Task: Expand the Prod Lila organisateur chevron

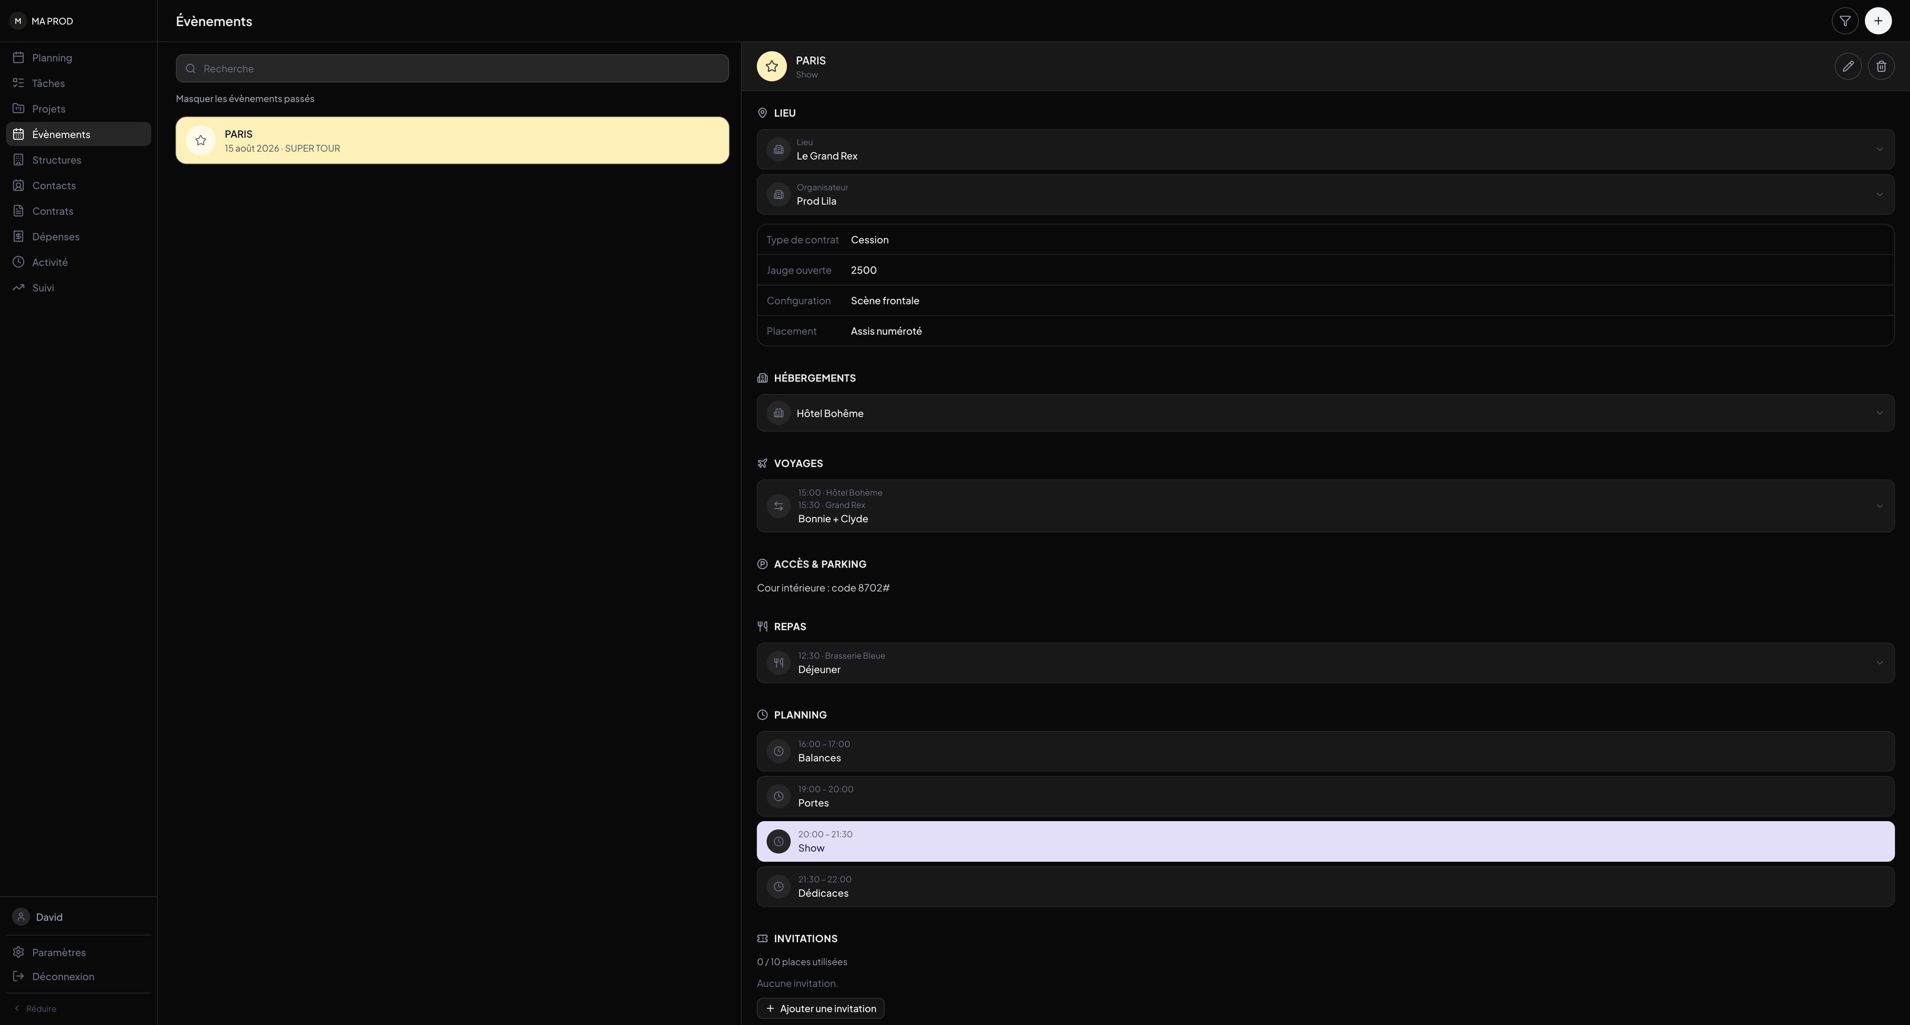Action: point(1879,194)
